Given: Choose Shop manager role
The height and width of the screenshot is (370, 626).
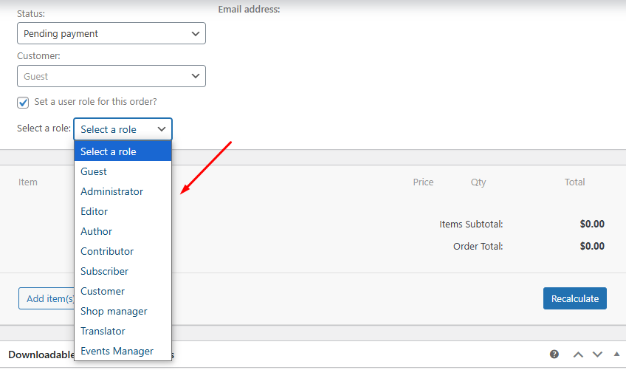Looking at the screenshot, I should (114, 311).
